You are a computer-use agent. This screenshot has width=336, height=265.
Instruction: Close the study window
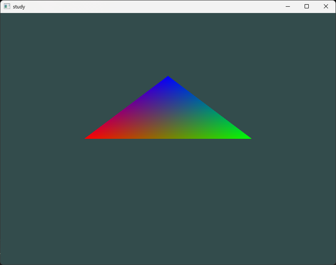pyautogui.click(x=326, y=6)
